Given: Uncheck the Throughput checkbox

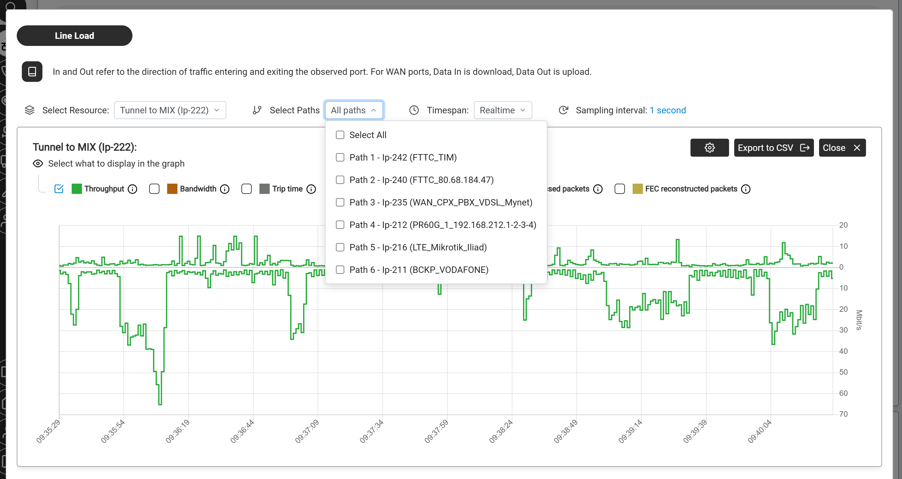Looking at the screenshot, I should tap(59, 189).
